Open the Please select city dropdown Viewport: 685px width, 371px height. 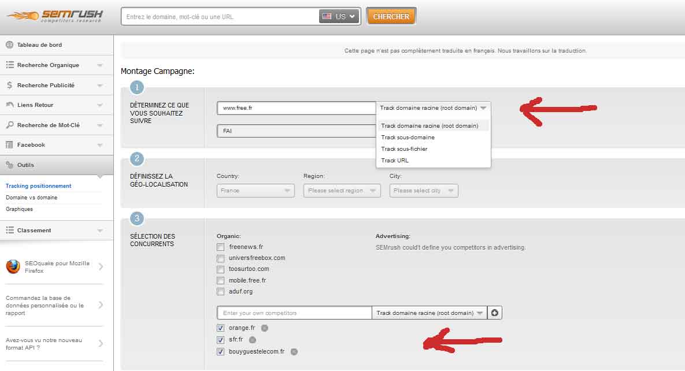coord(424,191)
